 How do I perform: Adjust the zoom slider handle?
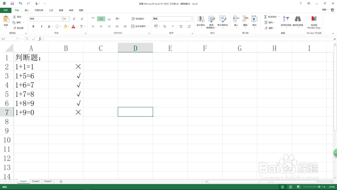coord(319,187)
